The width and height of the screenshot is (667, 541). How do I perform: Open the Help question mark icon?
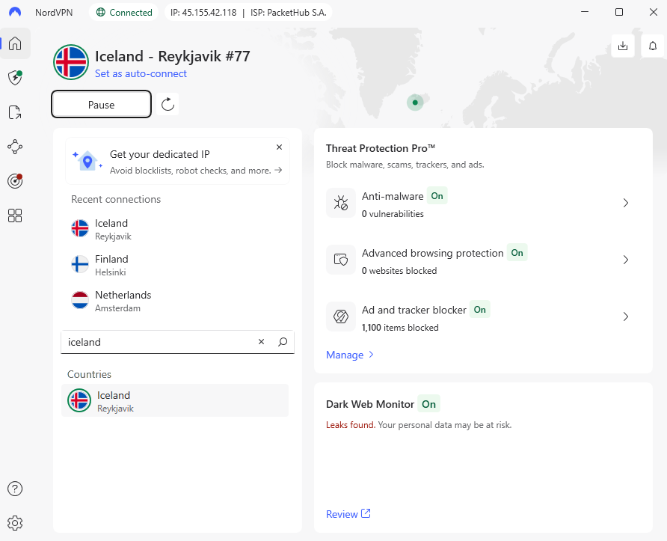coord(15,489)
